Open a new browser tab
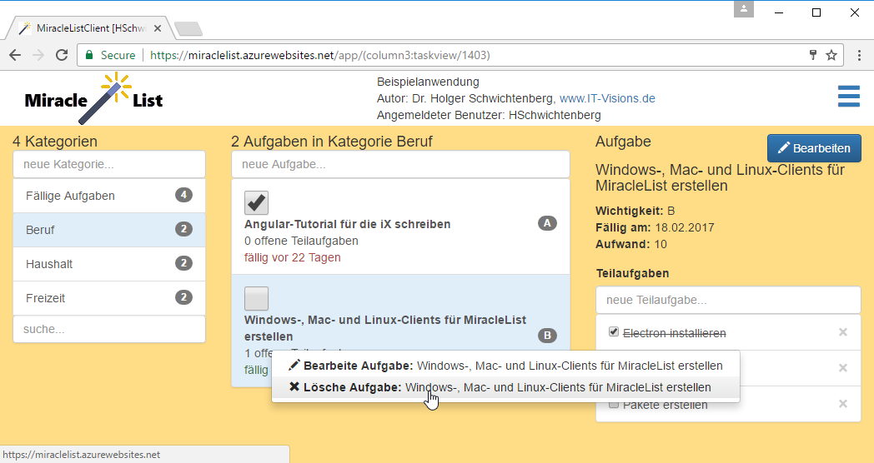The height and width of the screenshot is (463, 874). pyautogui.click(x=188, y=28)
